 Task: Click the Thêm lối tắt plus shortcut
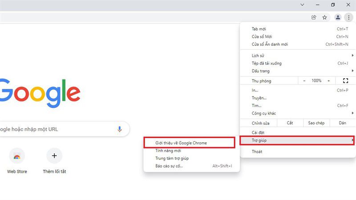(x=54, y=160)
